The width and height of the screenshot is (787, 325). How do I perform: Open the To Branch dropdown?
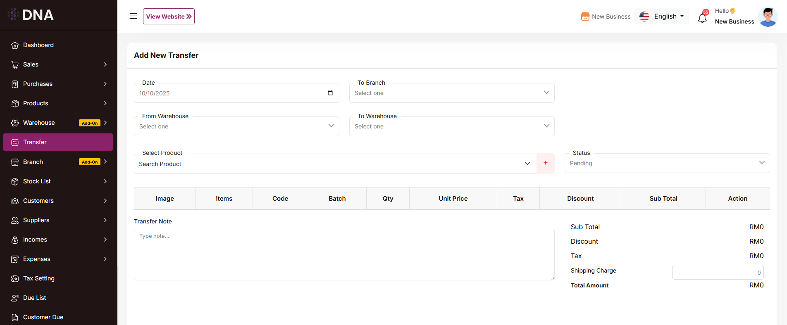point(451,93)
